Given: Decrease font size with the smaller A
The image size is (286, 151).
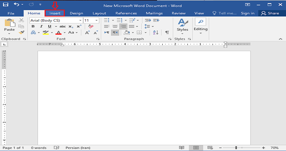Looking at the screenshot, I should (96, 32).
